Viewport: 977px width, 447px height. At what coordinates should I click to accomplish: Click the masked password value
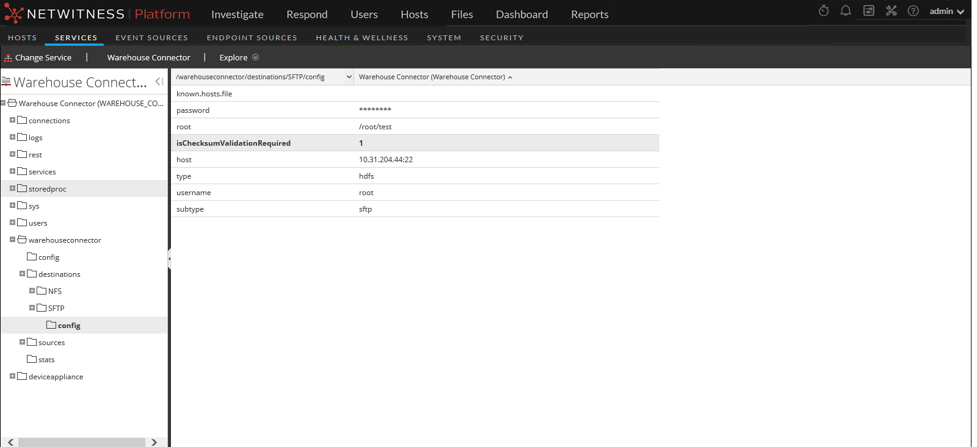click(x=375, y=110)
